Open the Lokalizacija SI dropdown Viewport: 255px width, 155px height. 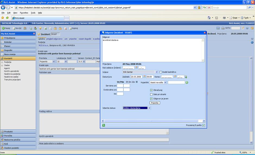[x=66, y=62]
